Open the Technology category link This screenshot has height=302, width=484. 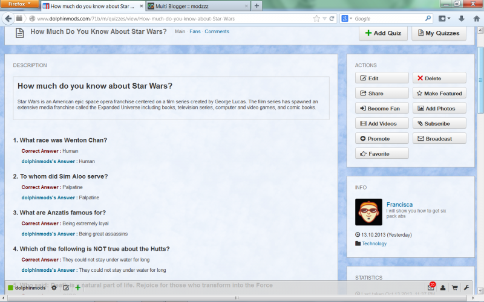click(374, 243)
